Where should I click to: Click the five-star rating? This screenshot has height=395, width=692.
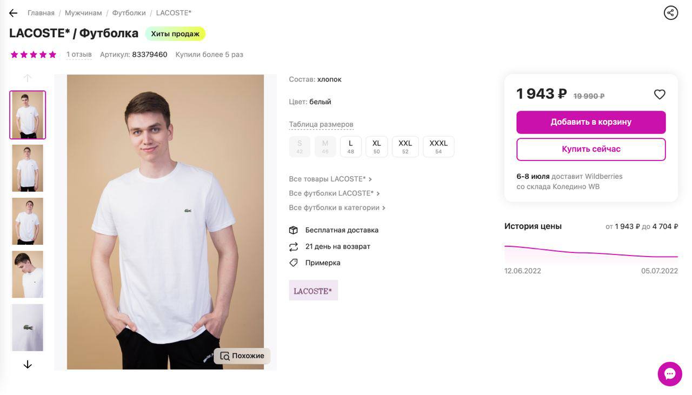[34, 55]
